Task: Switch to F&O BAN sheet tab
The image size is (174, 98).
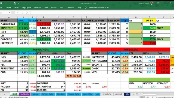Action: [x=61, y=94]
